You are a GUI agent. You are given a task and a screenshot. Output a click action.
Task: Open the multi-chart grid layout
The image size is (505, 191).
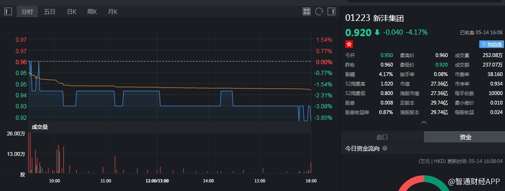[307, 11]
